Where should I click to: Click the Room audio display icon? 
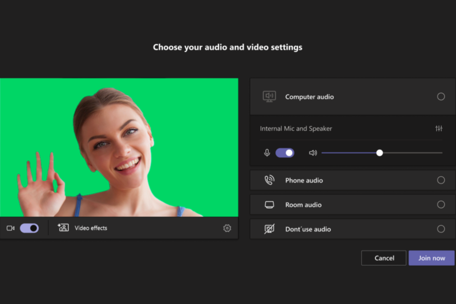[270, 205]
